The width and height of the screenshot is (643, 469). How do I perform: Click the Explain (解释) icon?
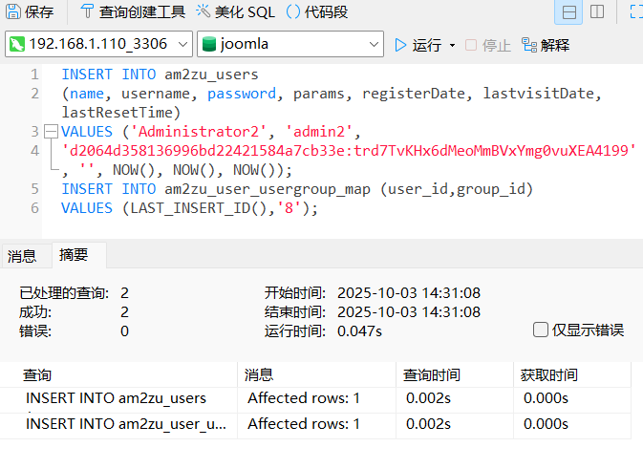pos(544,45)
